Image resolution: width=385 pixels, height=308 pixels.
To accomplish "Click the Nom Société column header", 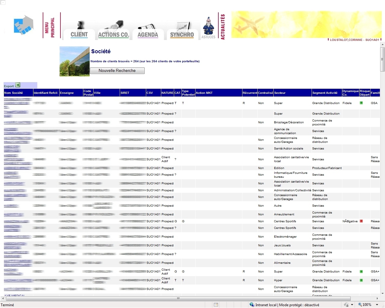I will pyautogui.click(x=14, y=93).
